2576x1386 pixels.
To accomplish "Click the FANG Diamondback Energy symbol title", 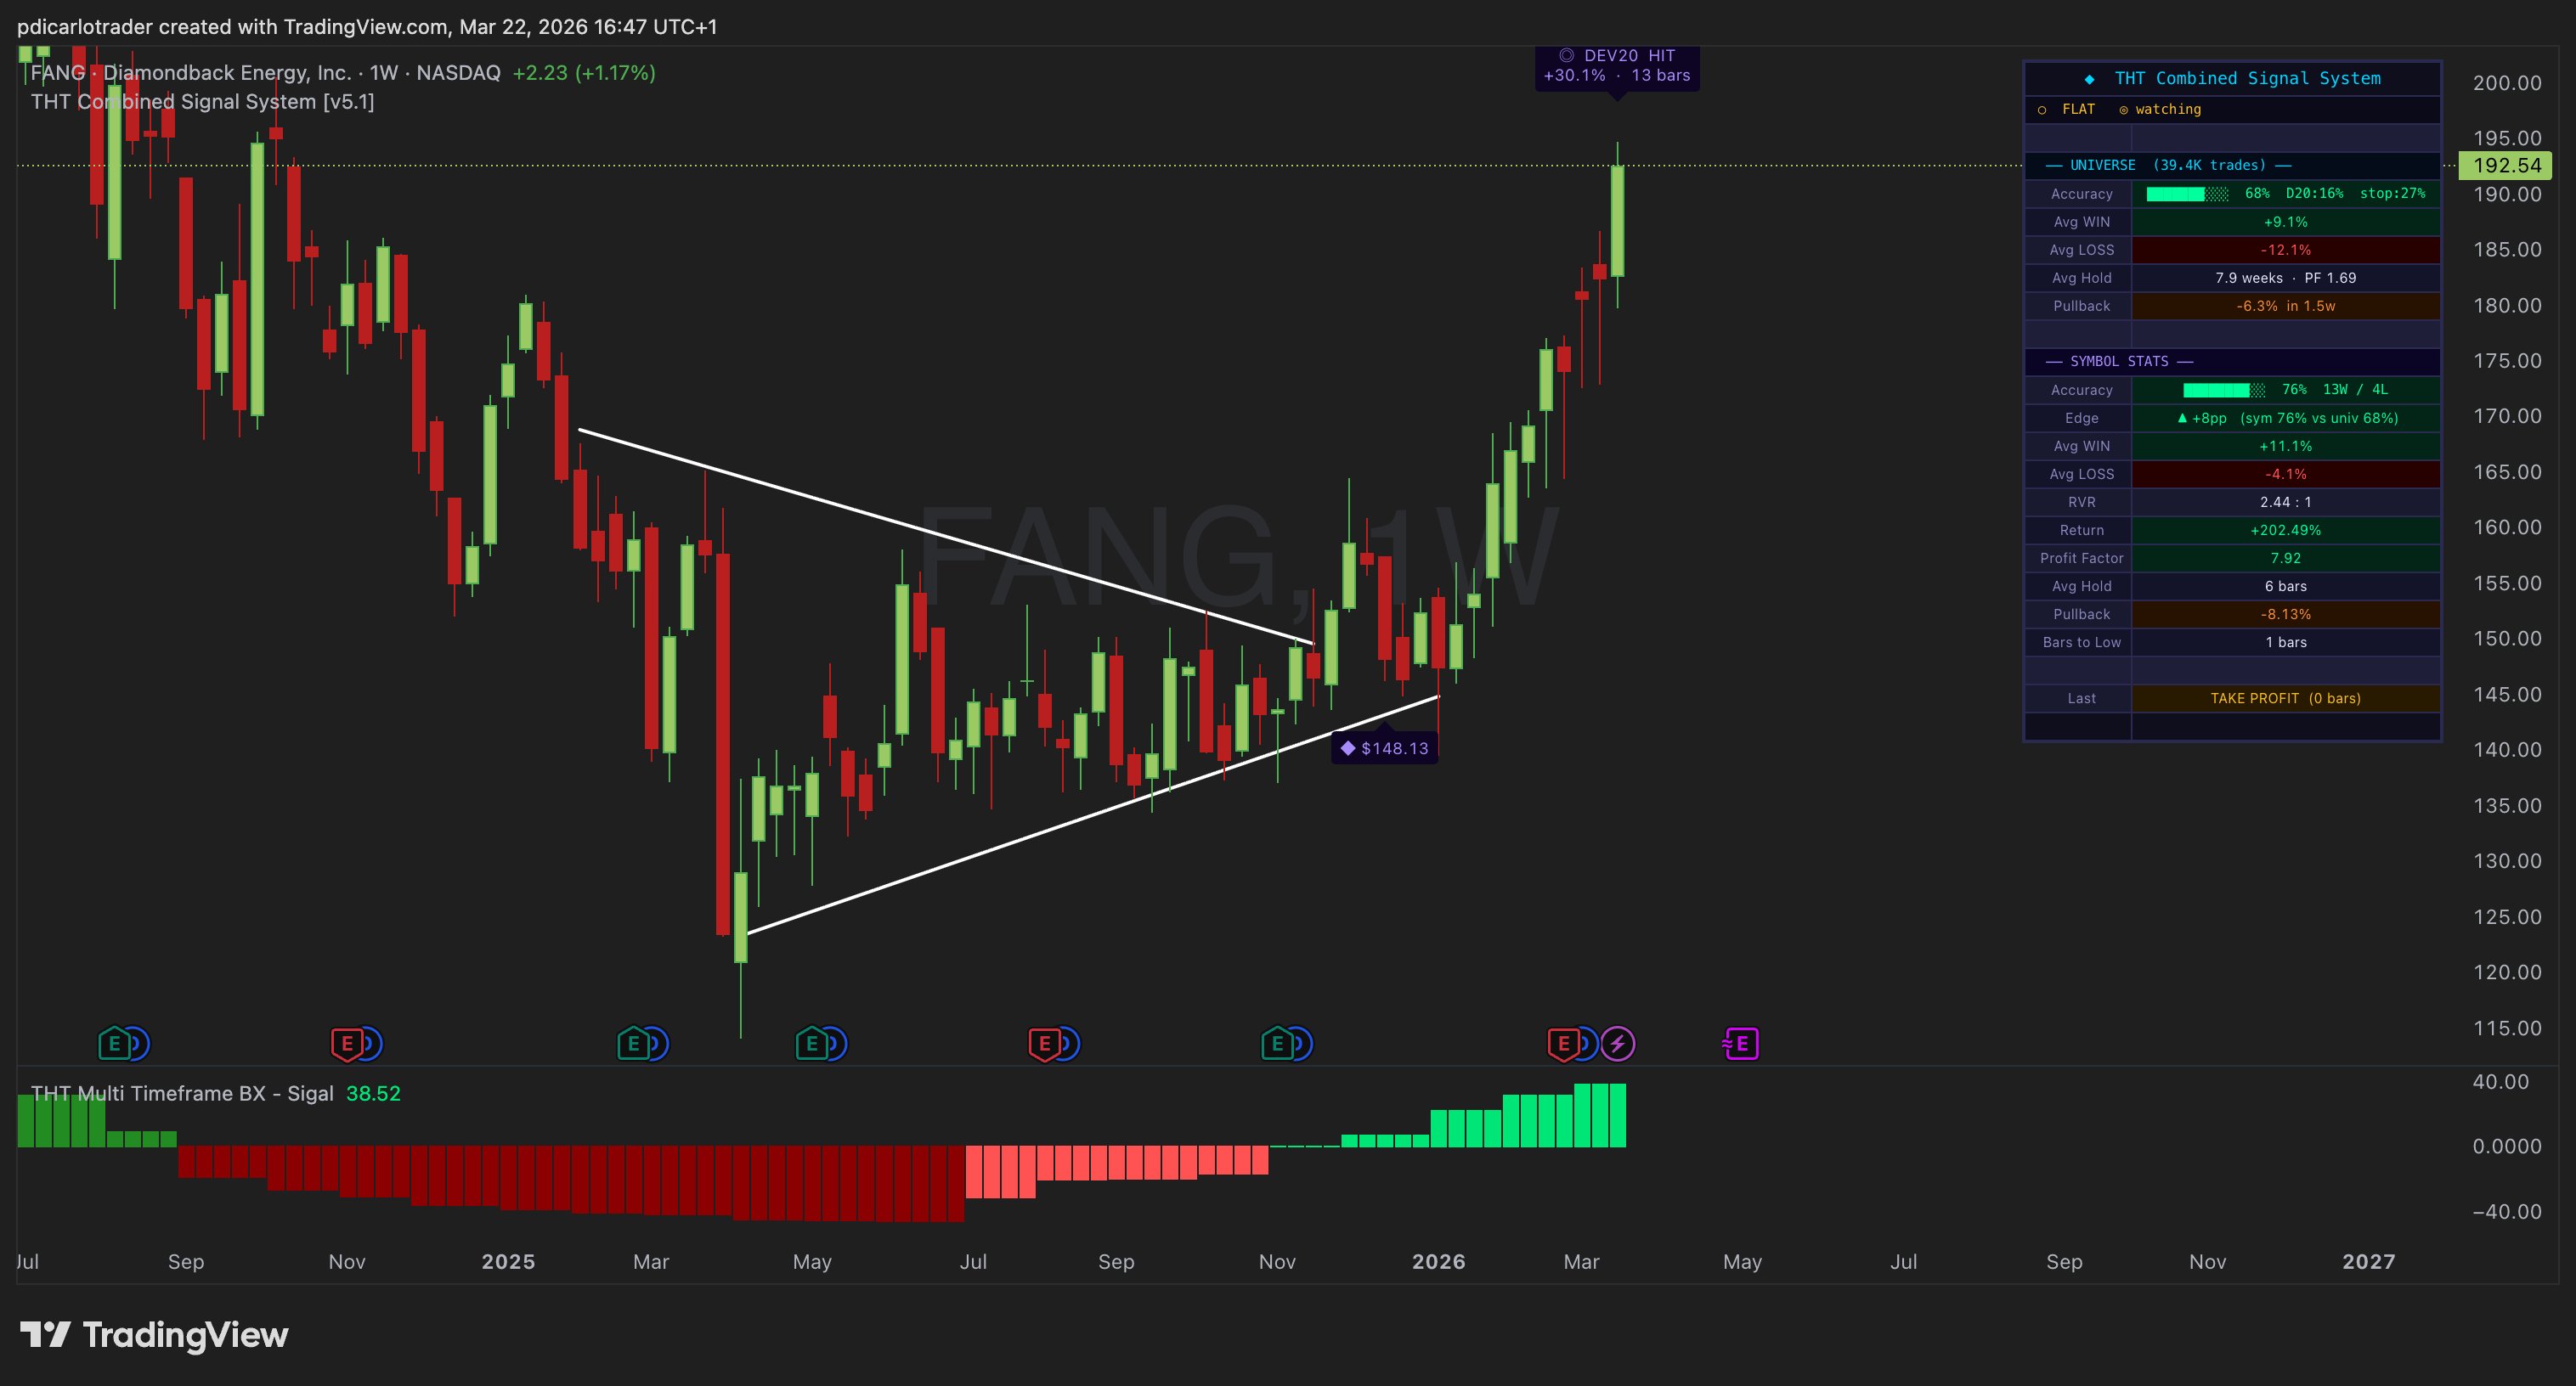I will pyautogui.click(x=265, y=73).
